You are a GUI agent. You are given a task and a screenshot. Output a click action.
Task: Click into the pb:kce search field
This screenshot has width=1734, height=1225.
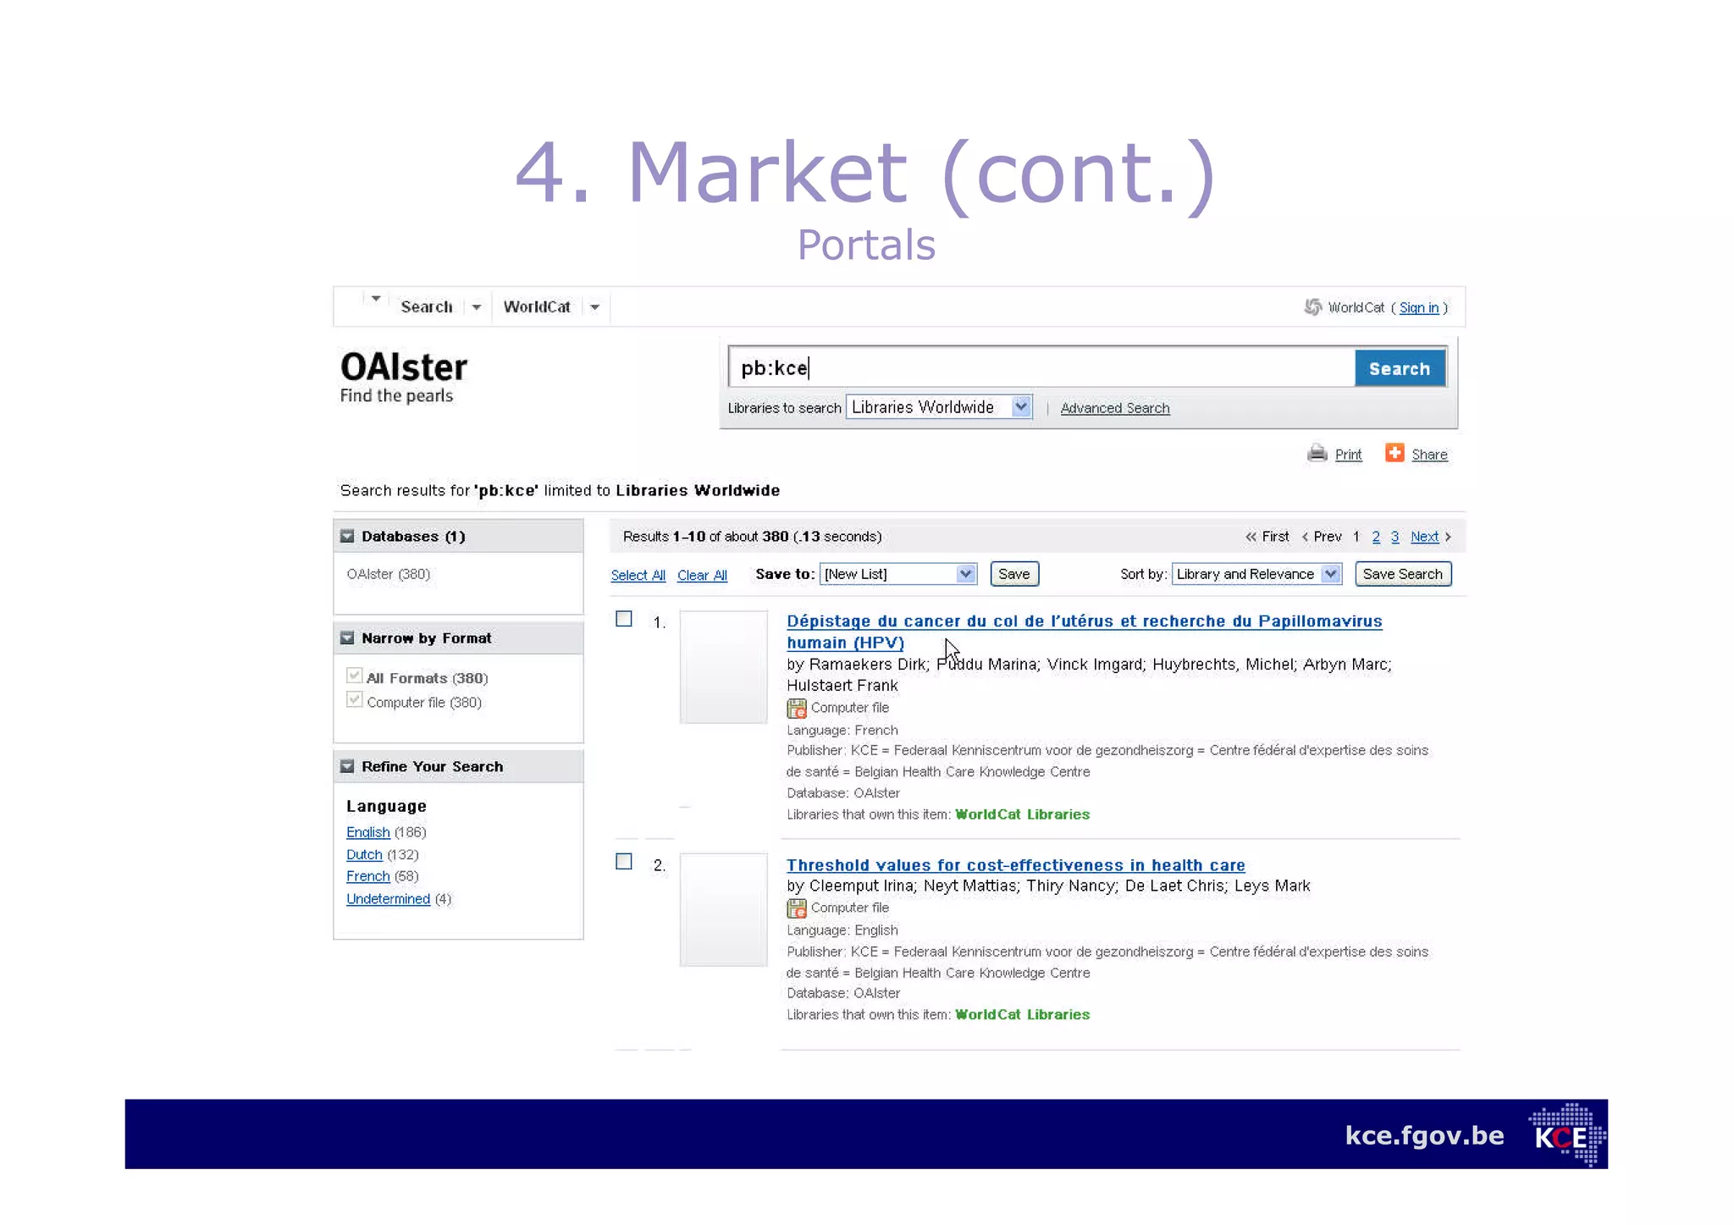point(1041,367)
